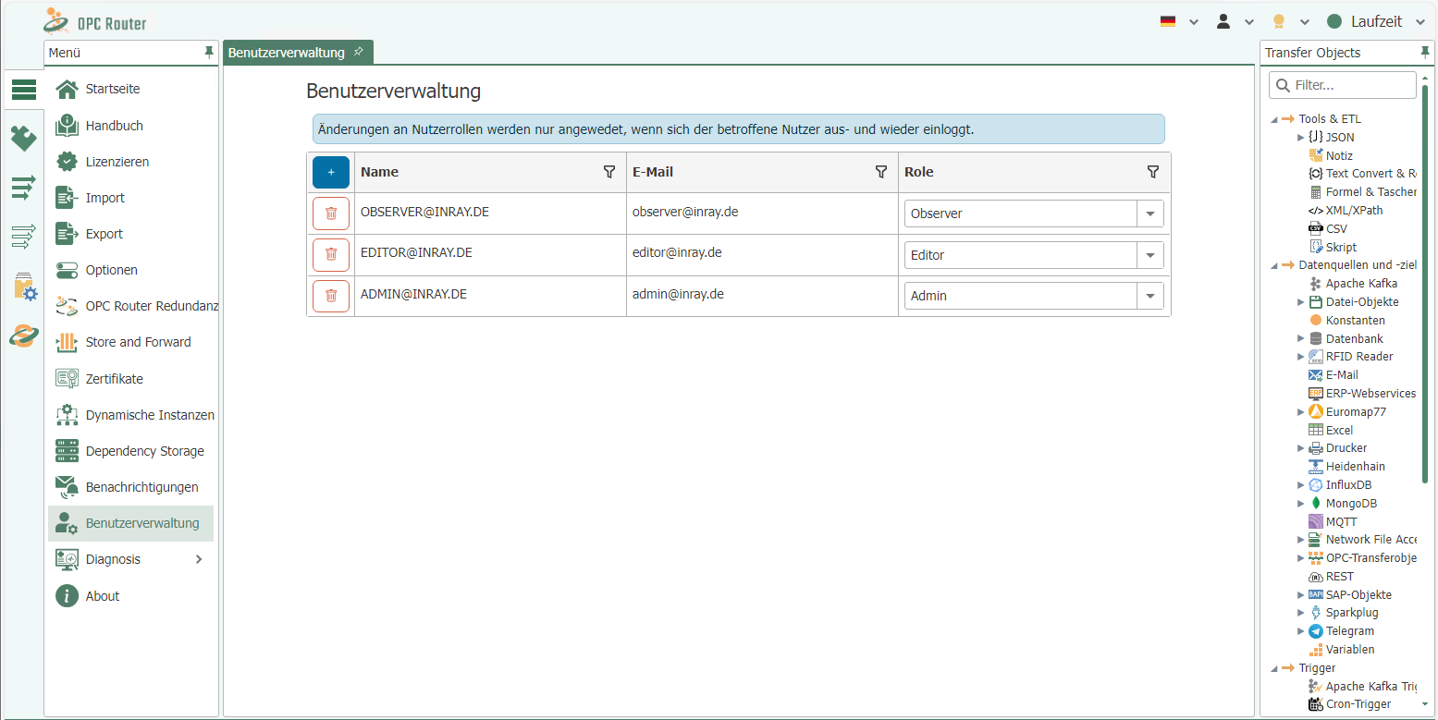Viewport: 1438px width, 720px height.
Task: Click the user account icon in header
Action: click(x=1223, y=21)
